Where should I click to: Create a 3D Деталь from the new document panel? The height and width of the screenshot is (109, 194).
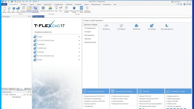(136, 27)
